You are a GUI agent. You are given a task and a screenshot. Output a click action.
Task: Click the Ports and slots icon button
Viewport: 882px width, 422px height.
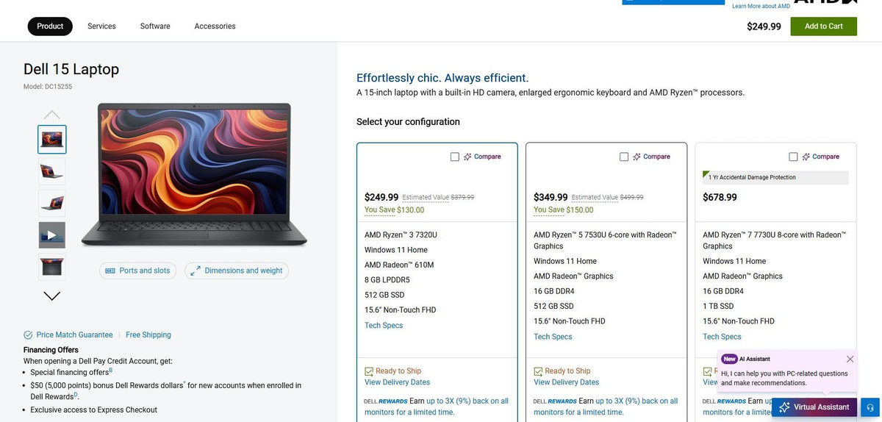coord(110,271)
